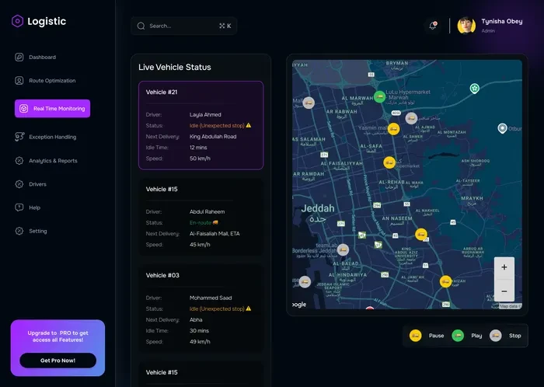The image size is (544, 387).
Task: Click driver name Abdul Raheem
Action: 207,211
